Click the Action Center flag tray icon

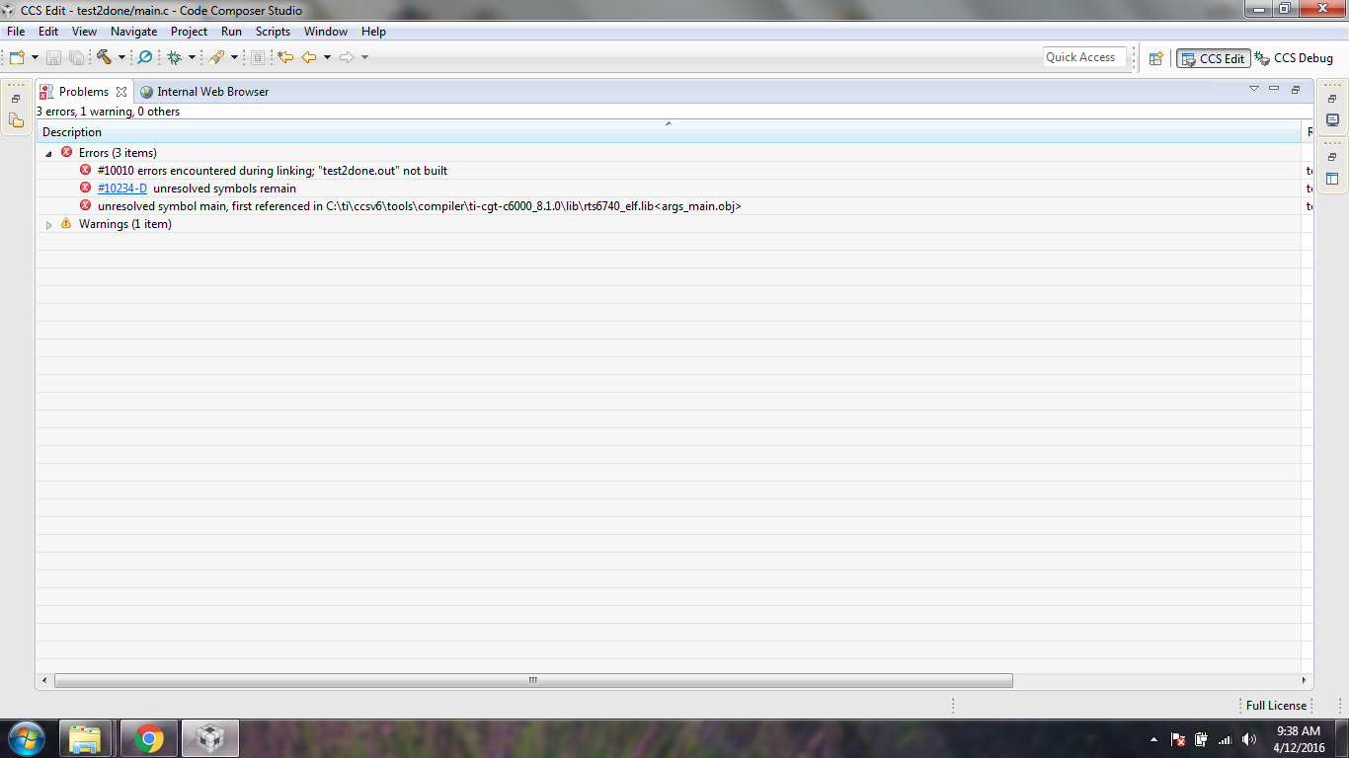point(1178,739)
